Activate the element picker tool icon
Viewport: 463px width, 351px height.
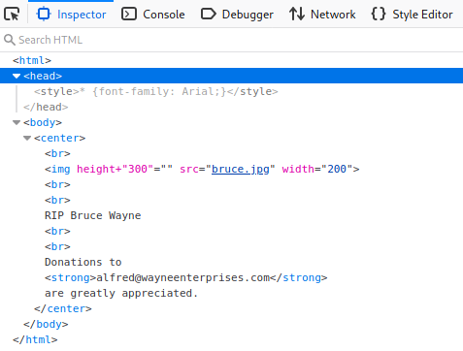pyautogui.click(x=12, y=15)
